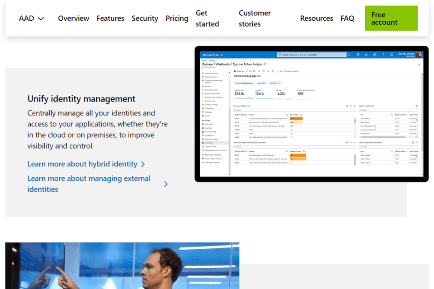Open the Time range Last 14 days dropdown
The image size is (434, 289).
click(244, 83)
